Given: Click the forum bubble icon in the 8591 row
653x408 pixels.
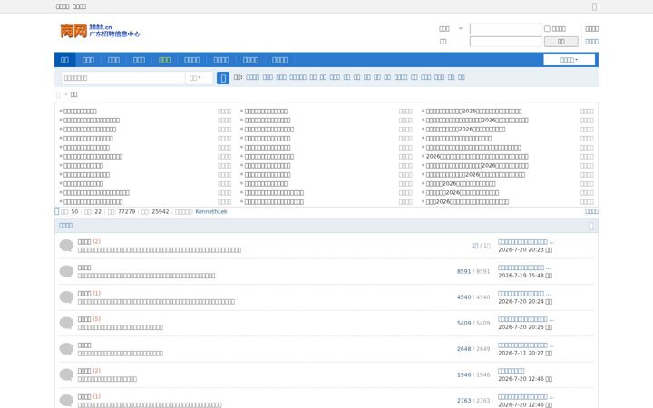Looking at the screenshot, I should coord(66,271).
